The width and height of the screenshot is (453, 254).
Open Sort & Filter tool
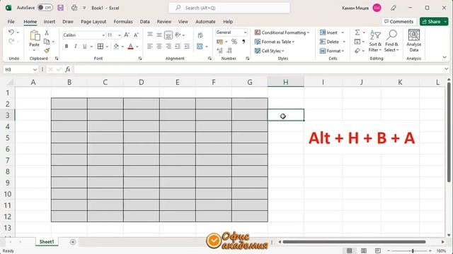point(375,41)
